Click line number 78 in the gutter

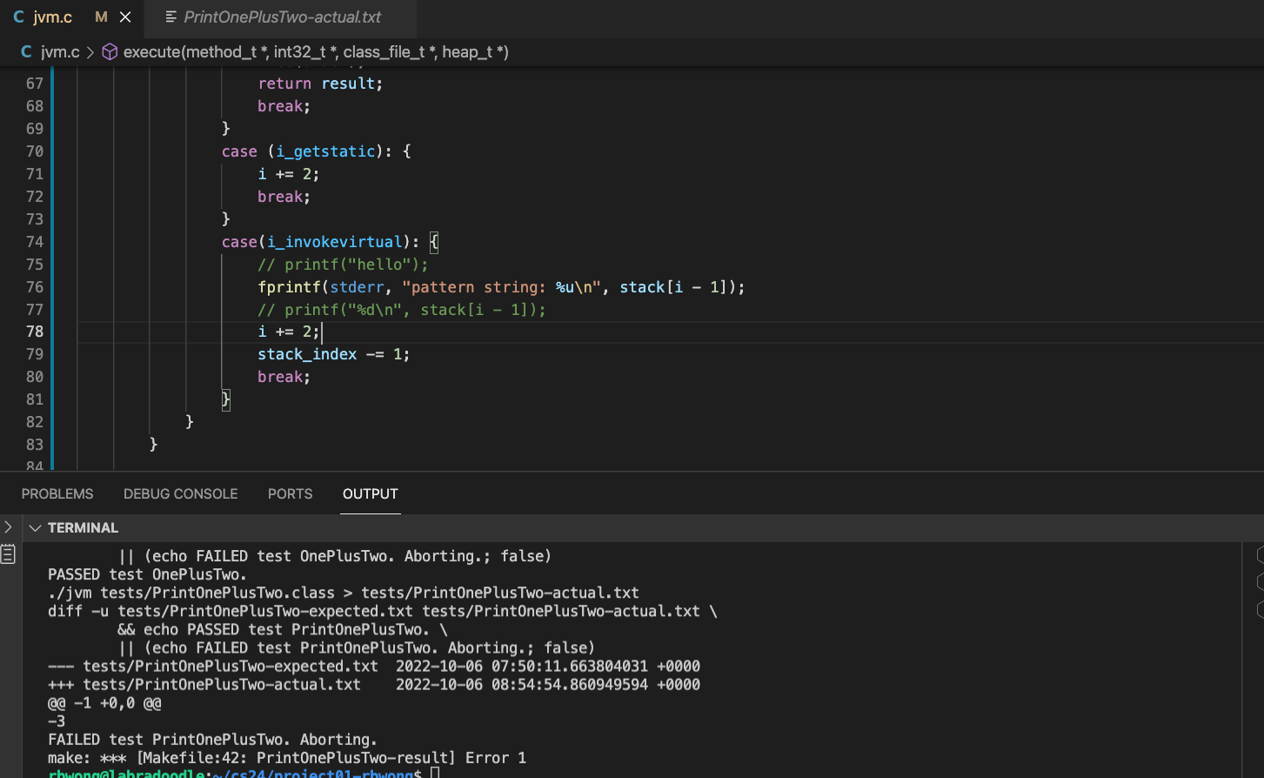click(35, 332)
